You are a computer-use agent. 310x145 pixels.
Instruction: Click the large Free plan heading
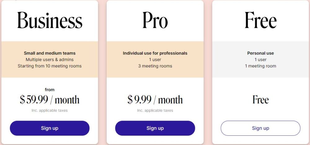click(x=260, y=20)
